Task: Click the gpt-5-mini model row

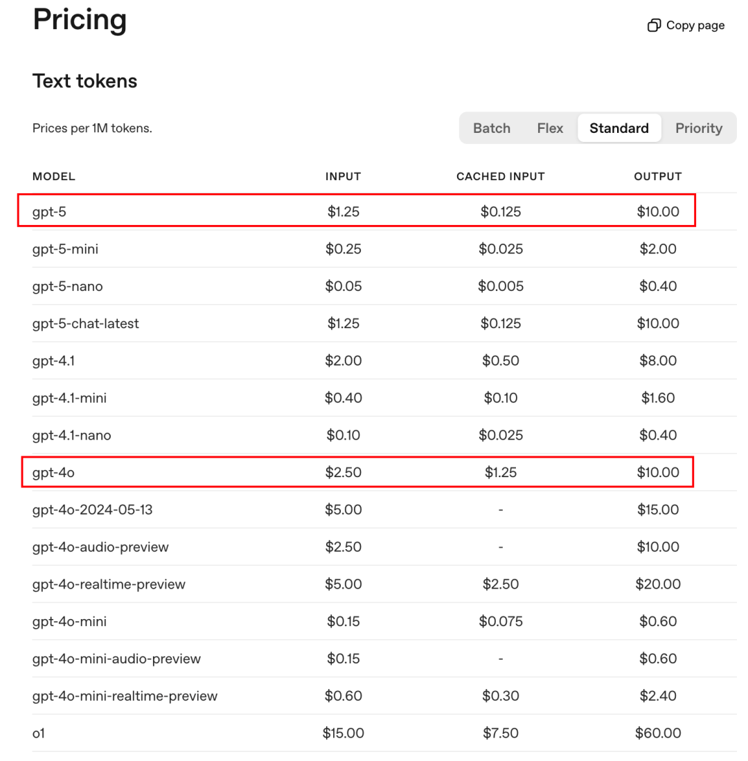Action: point(65,249)
